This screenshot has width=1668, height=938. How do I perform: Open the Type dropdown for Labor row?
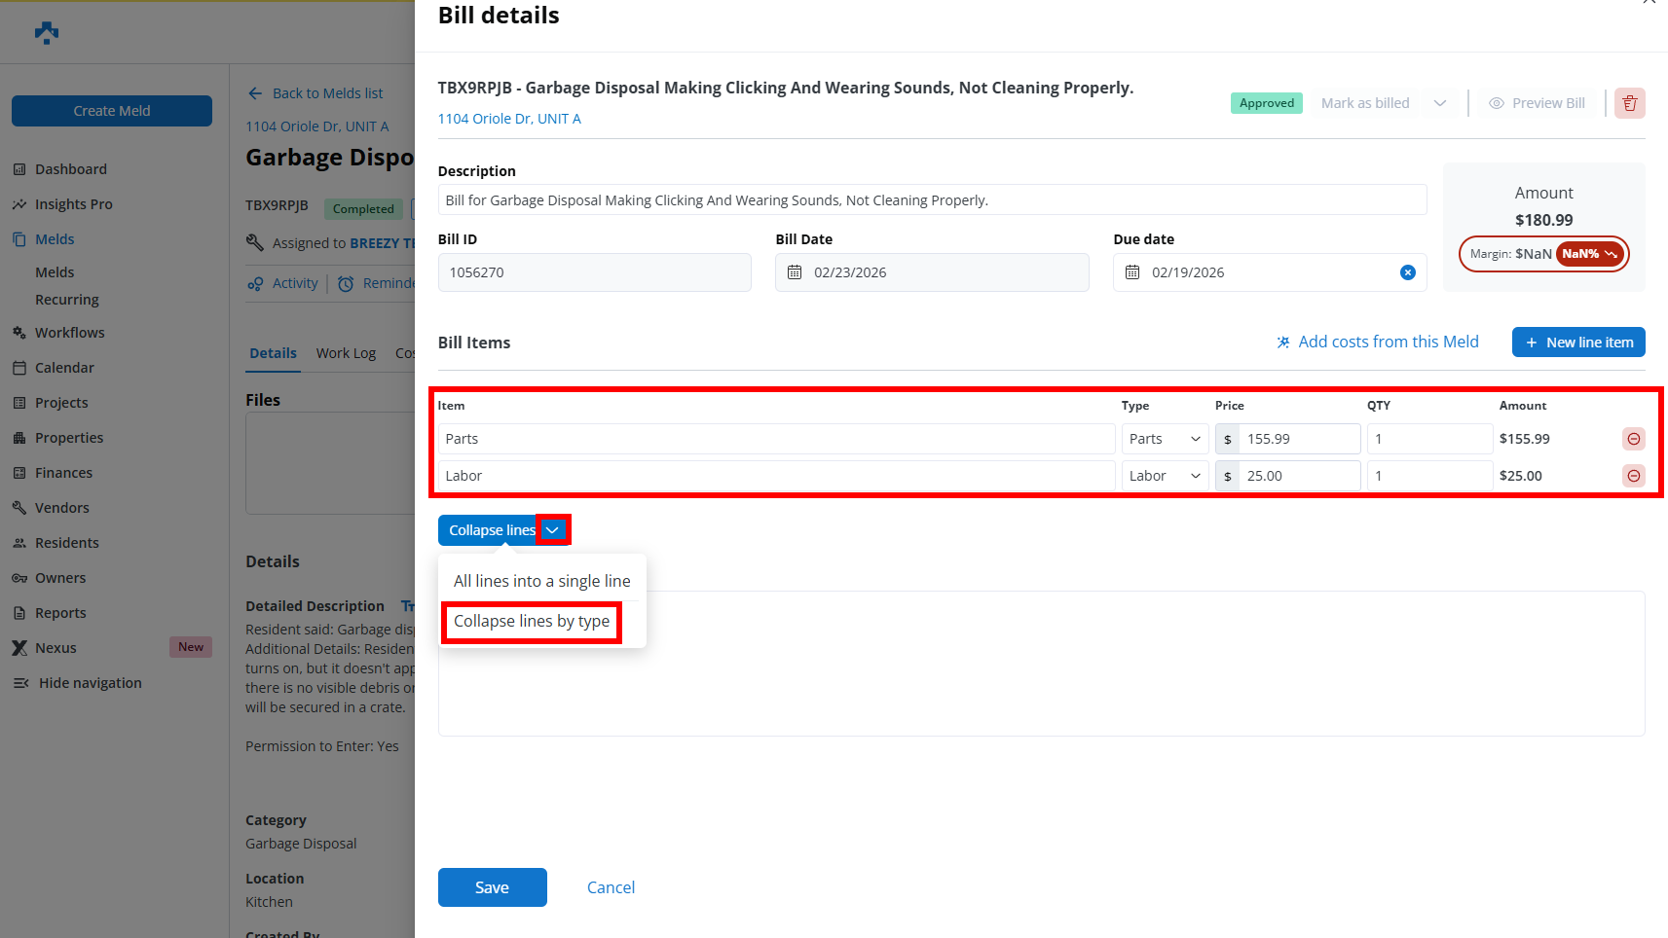pos(1165,476)
